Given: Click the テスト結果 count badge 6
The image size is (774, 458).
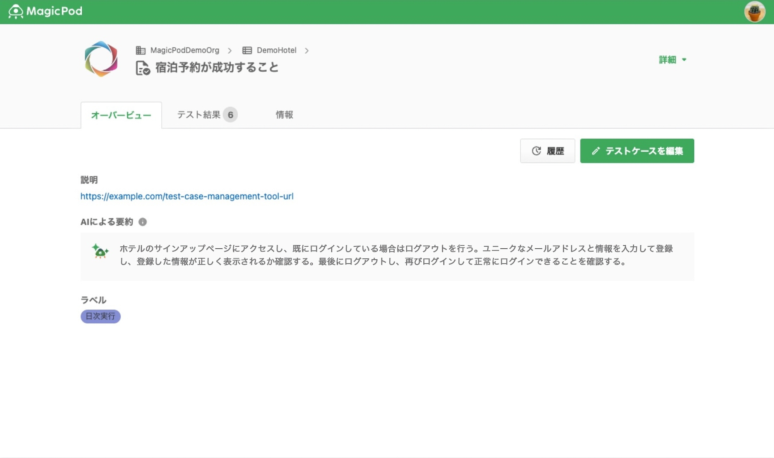Looking at the screenshot, I should (230, 115).
